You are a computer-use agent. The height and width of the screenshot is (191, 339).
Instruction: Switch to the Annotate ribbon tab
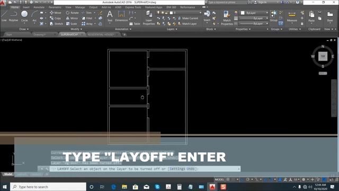point(39,7)
